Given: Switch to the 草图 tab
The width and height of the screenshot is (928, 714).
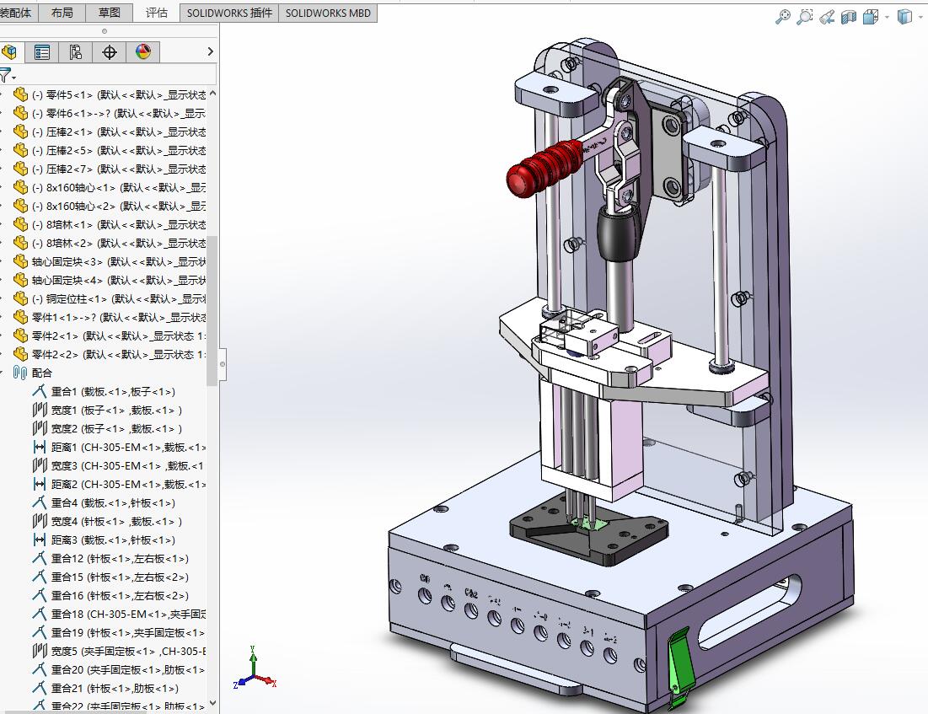Looking at the screenshot, I should (x=109, y=13).
